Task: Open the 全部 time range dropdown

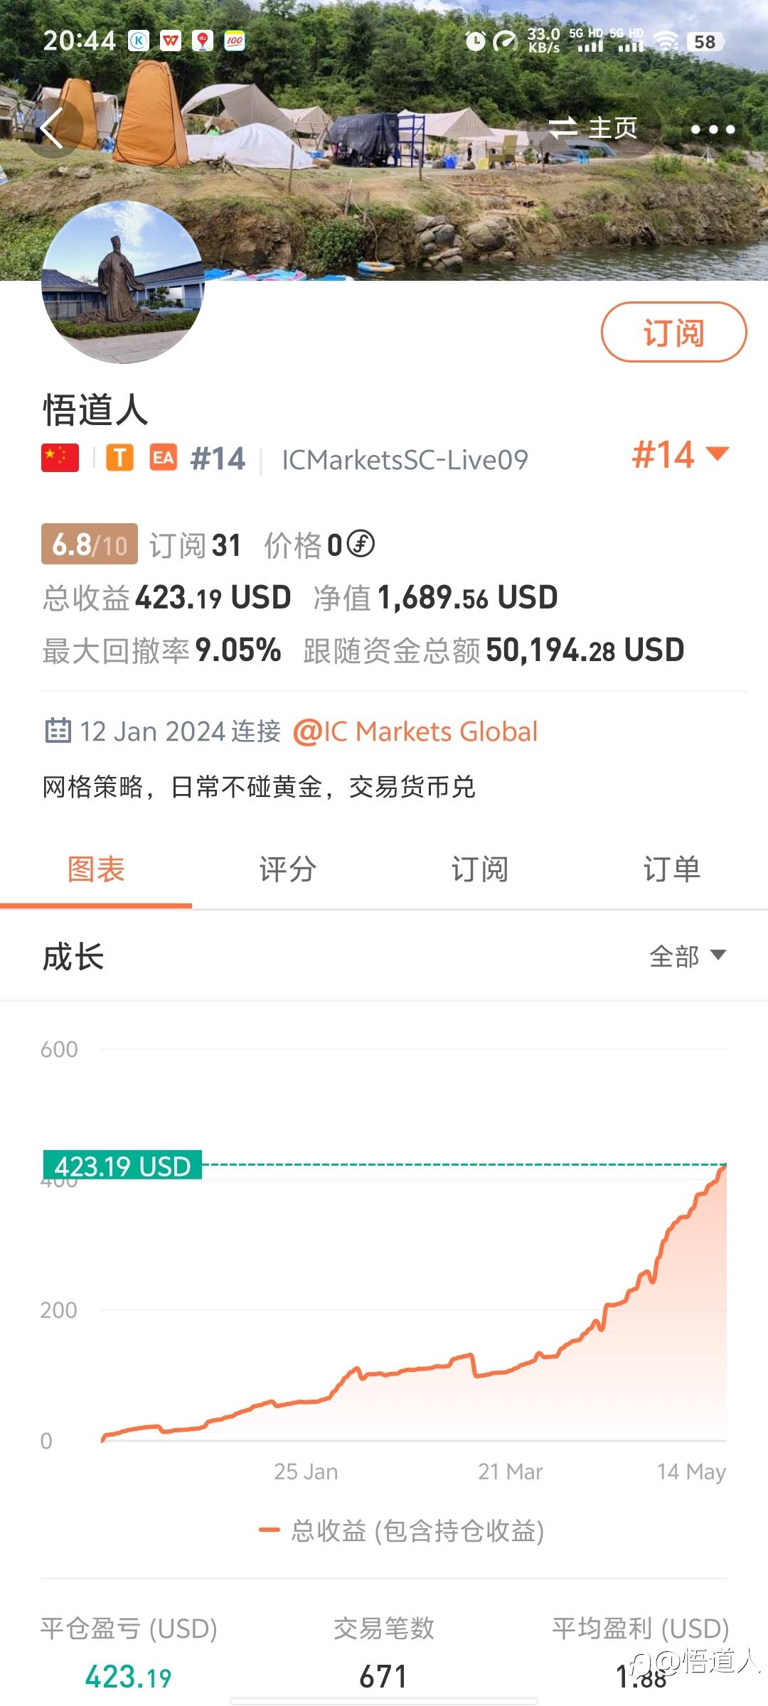Action: point(687,956)
